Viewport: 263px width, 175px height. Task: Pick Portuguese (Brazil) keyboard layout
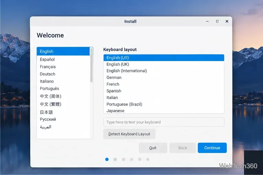164,104
